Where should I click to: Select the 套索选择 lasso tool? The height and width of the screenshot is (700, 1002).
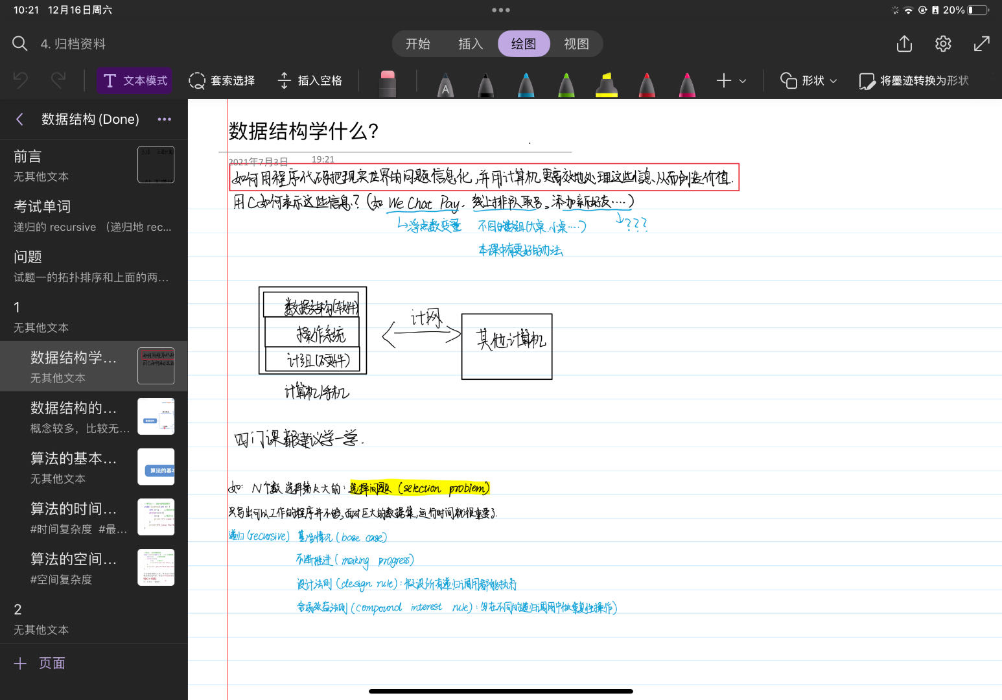(222, 80)
